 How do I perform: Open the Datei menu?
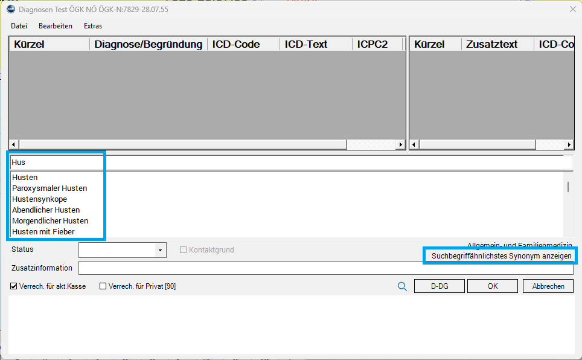(x=19, y=26)
